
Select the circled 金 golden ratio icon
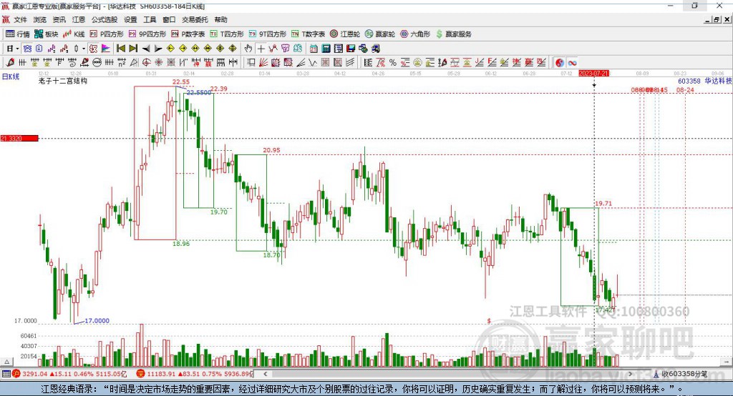click(x=417, y=63)
